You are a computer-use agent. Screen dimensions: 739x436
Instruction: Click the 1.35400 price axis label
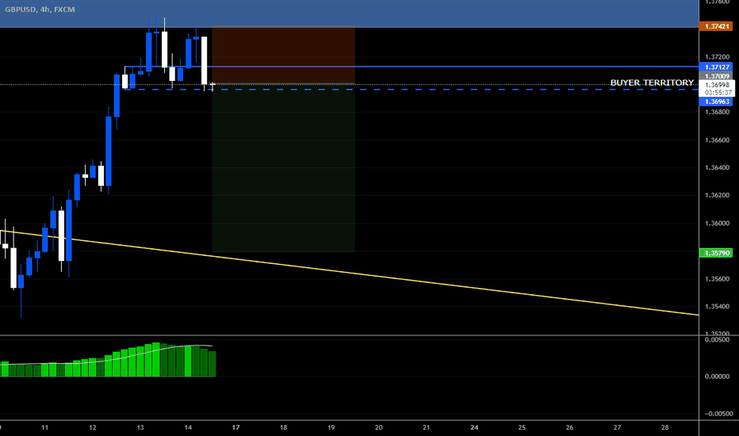coord(717,306)
